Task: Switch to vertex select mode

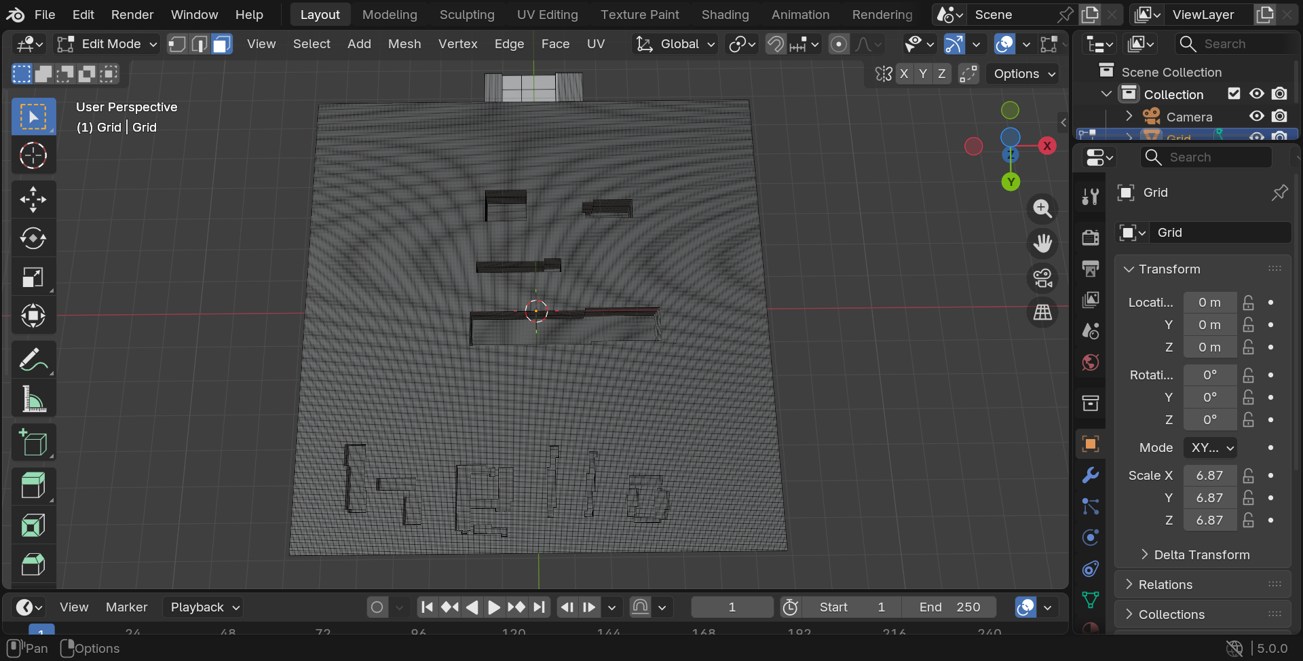Action: point(177,44)
